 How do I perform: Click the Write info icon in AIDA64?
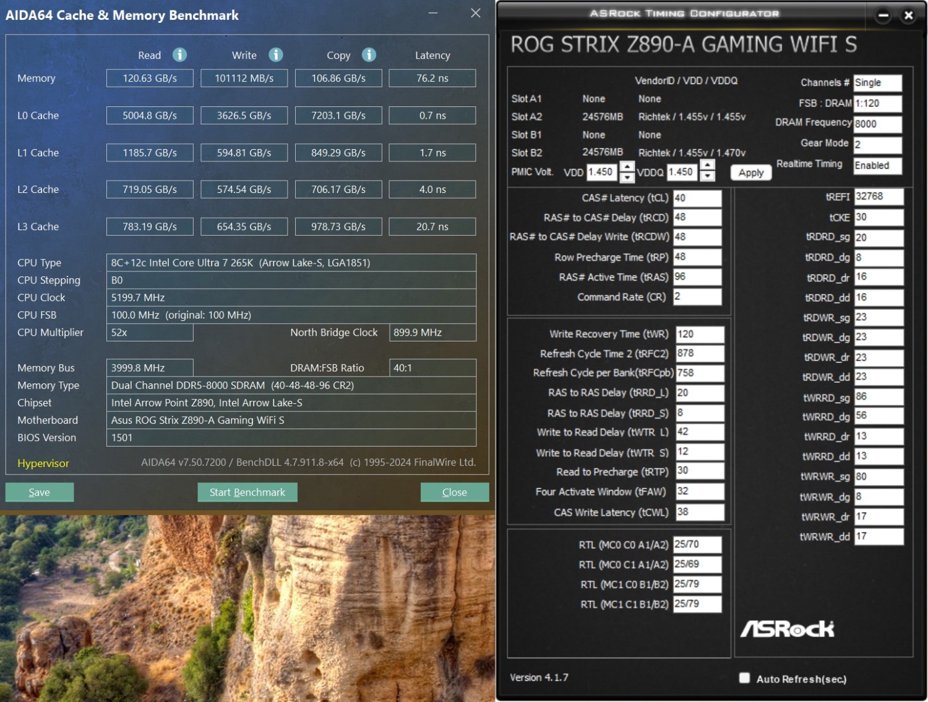[276, 55]
